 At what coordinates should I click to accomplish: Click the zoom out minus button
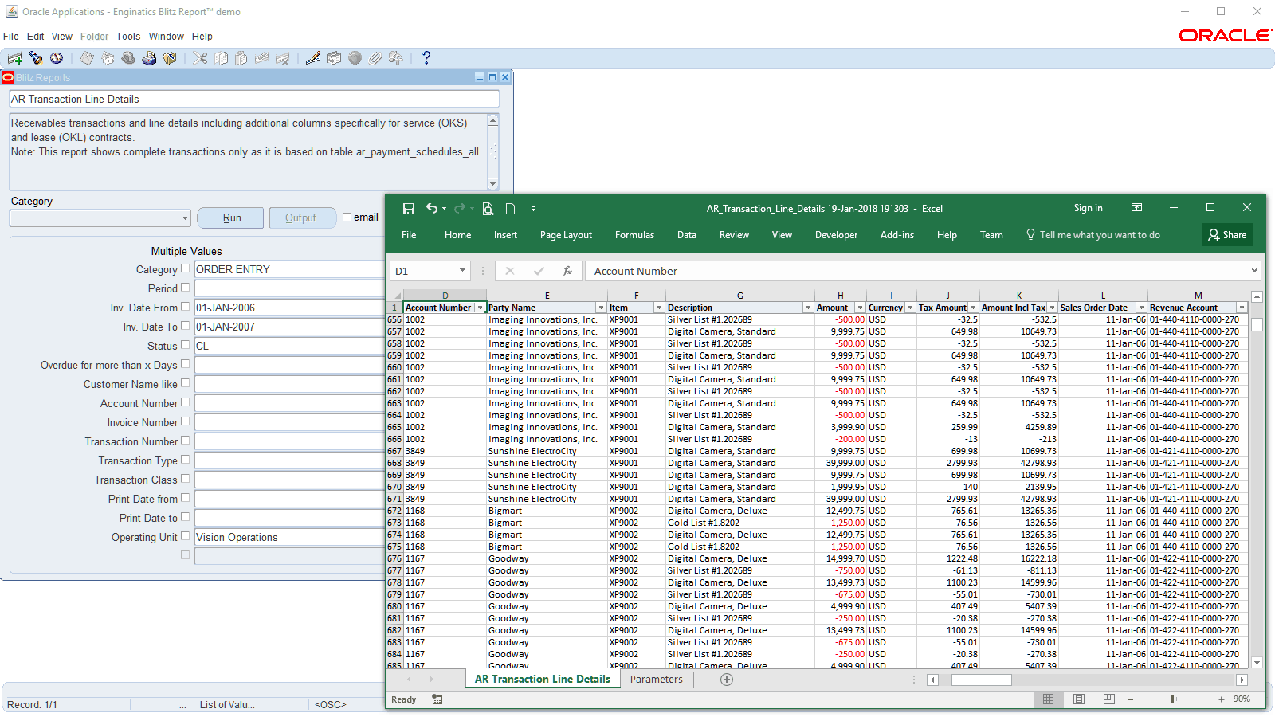tap(1131, 699)
